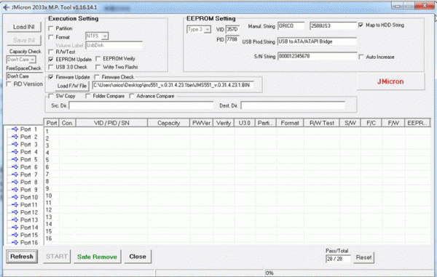The height and width of the screenshot is (277, 437).
Task: Enable Auto Increase for serial number
Action: tap(361, 57)
